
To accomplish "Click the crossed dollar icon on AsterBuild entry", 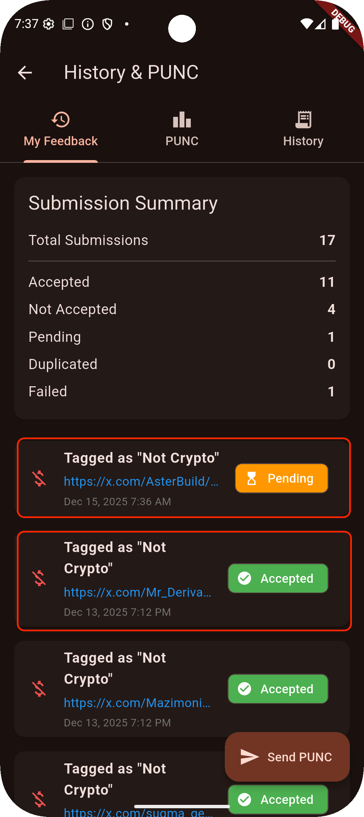I will (x=39, y=479).
